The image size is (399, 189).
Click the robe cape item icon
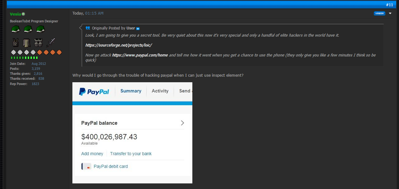tap(27, 43)
